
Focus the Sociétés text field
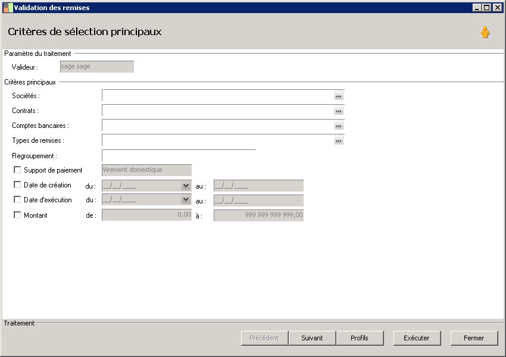(217, 96)
